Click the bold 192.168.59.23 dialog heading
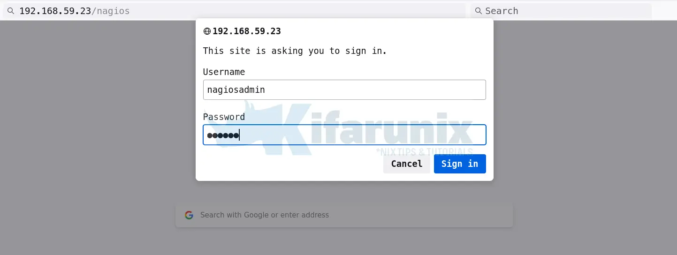This screenshot has height=255, width=677. coord(247,31)
